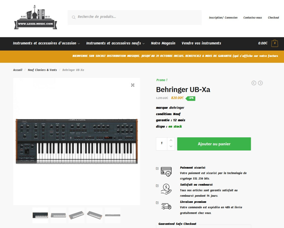Image resolution: width=284 pixels, height=228 pixels.
Task: Increase quantity with up arrow
Action: coord(171,140)
